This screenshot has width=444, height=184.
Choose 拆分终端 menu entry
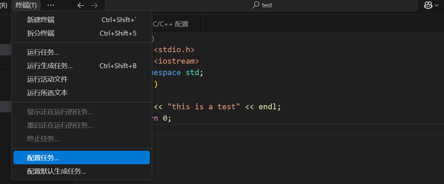click(x=40, y=34)
